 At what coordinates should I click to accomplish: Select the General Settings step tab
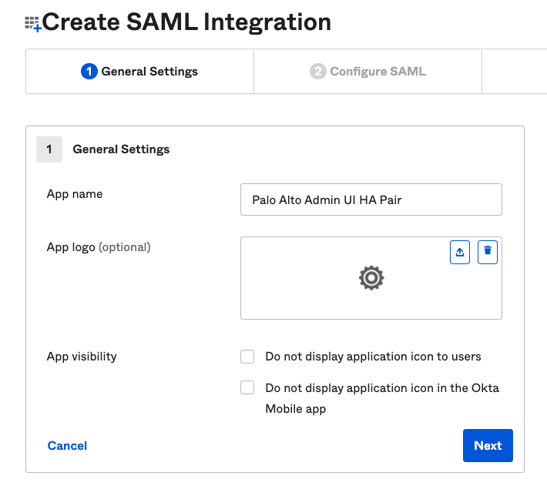(x=140, y=72)
